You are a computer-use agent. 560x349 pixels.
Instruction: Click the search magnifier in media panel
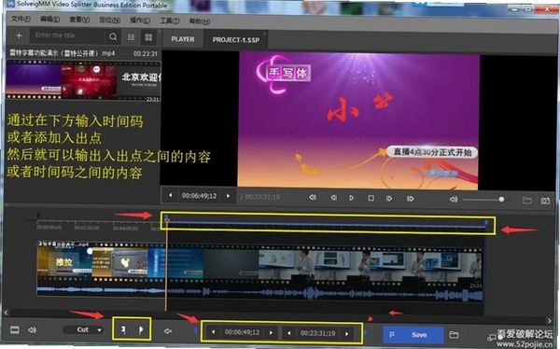[113, 36]
